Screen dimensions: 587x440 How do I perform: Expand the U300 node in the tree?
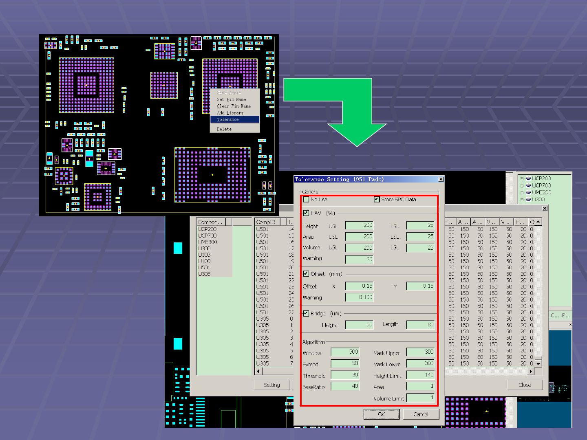coord(522,200)
